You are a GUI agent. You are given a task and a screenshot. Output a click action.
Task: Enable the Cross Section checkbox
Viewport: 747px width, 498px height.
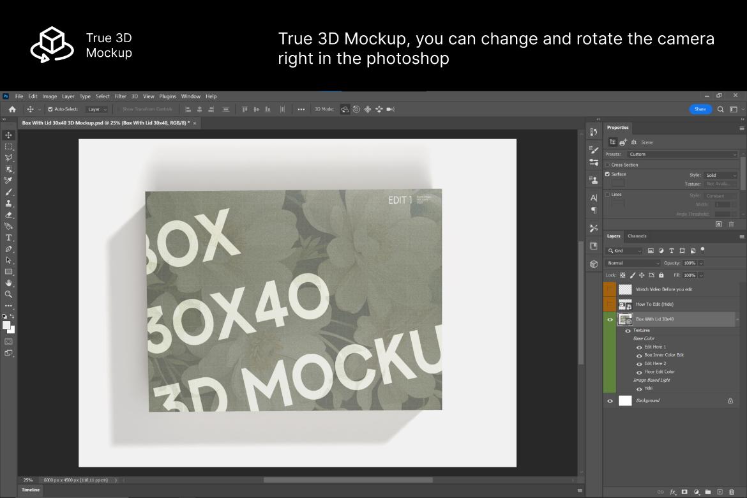click(607, 165)
